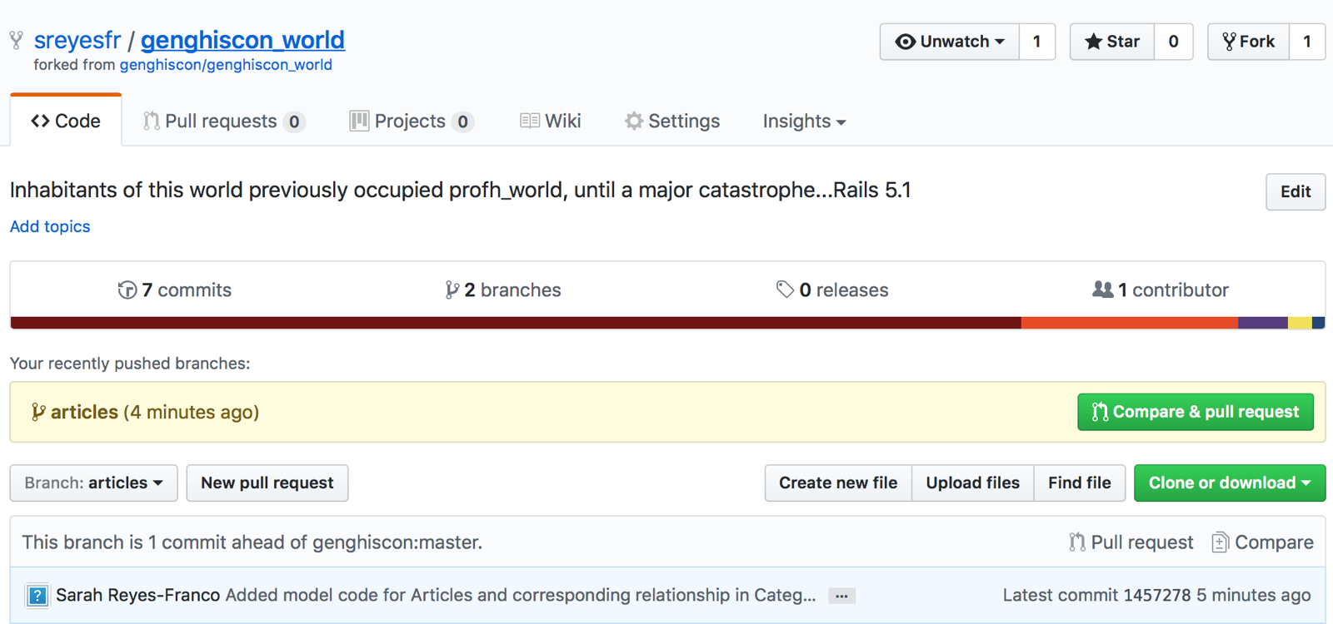Expand the Clone or download dropdown
The width and height of the screenshot is (1333, 624).
pos(1230,483)
